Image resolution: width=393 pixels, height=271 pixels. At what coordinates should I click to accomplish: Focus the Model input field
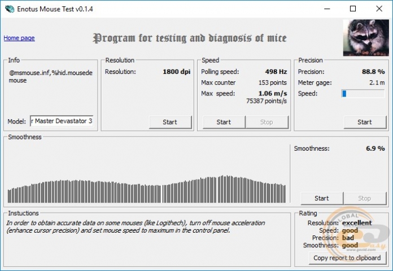(62, 121)
